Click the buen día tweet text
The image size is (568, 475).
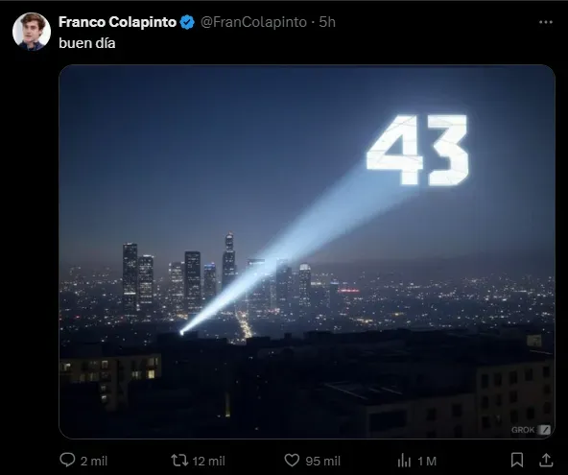87,43
